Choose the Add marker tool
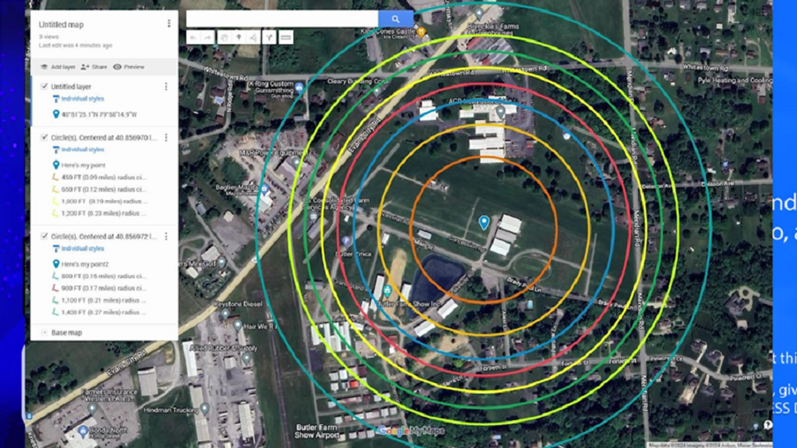797x448 pixels. [x=238, y=38]
